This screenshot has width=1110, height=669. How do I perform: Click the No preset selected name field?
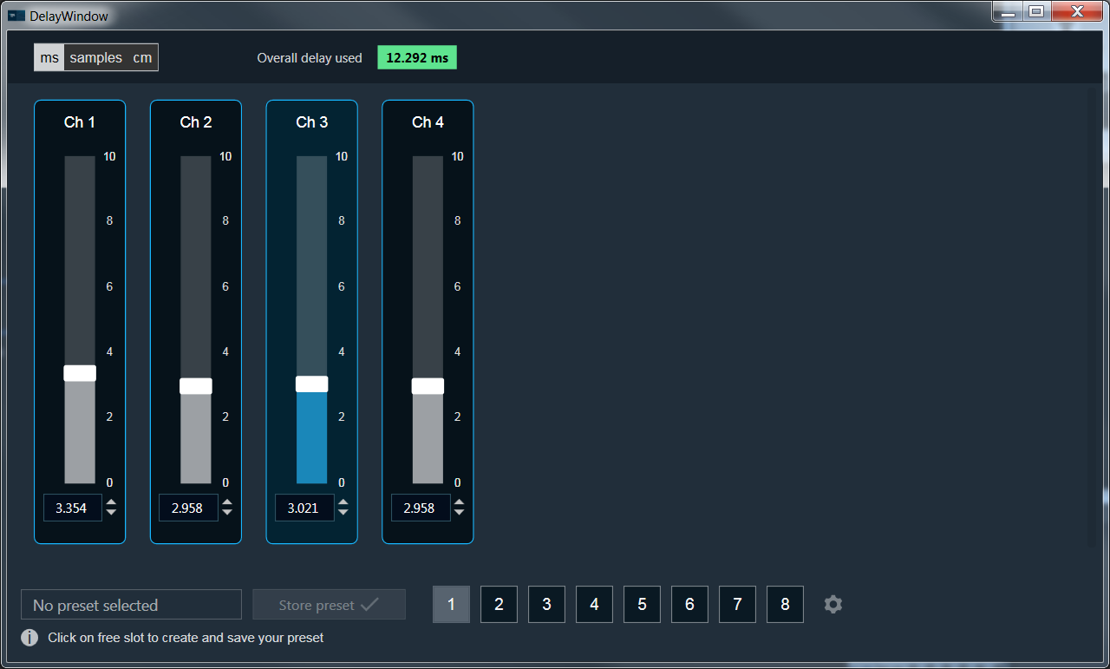[x=131, y=605]
